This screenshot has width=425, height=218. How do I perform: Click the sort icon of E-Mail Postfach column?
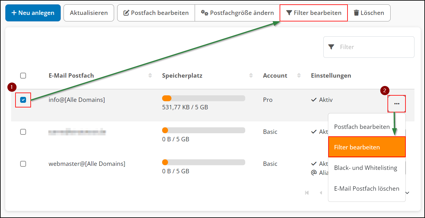click(x=150, y=75)
